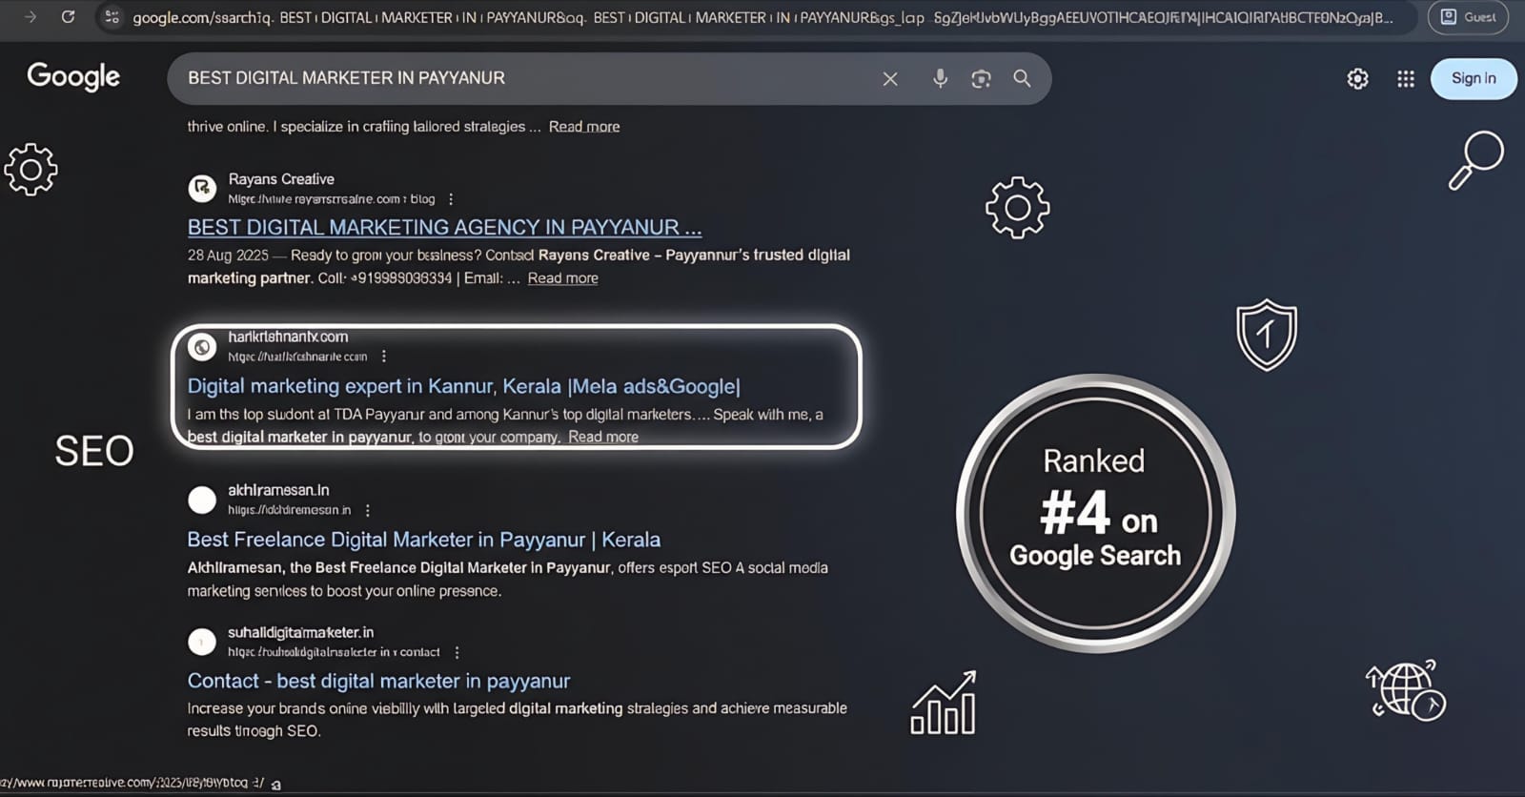Viewport: 1525px width, 797px height.
Task: Click Read more in Rayans Creative snippet
Action: click(x=563, y=278)
